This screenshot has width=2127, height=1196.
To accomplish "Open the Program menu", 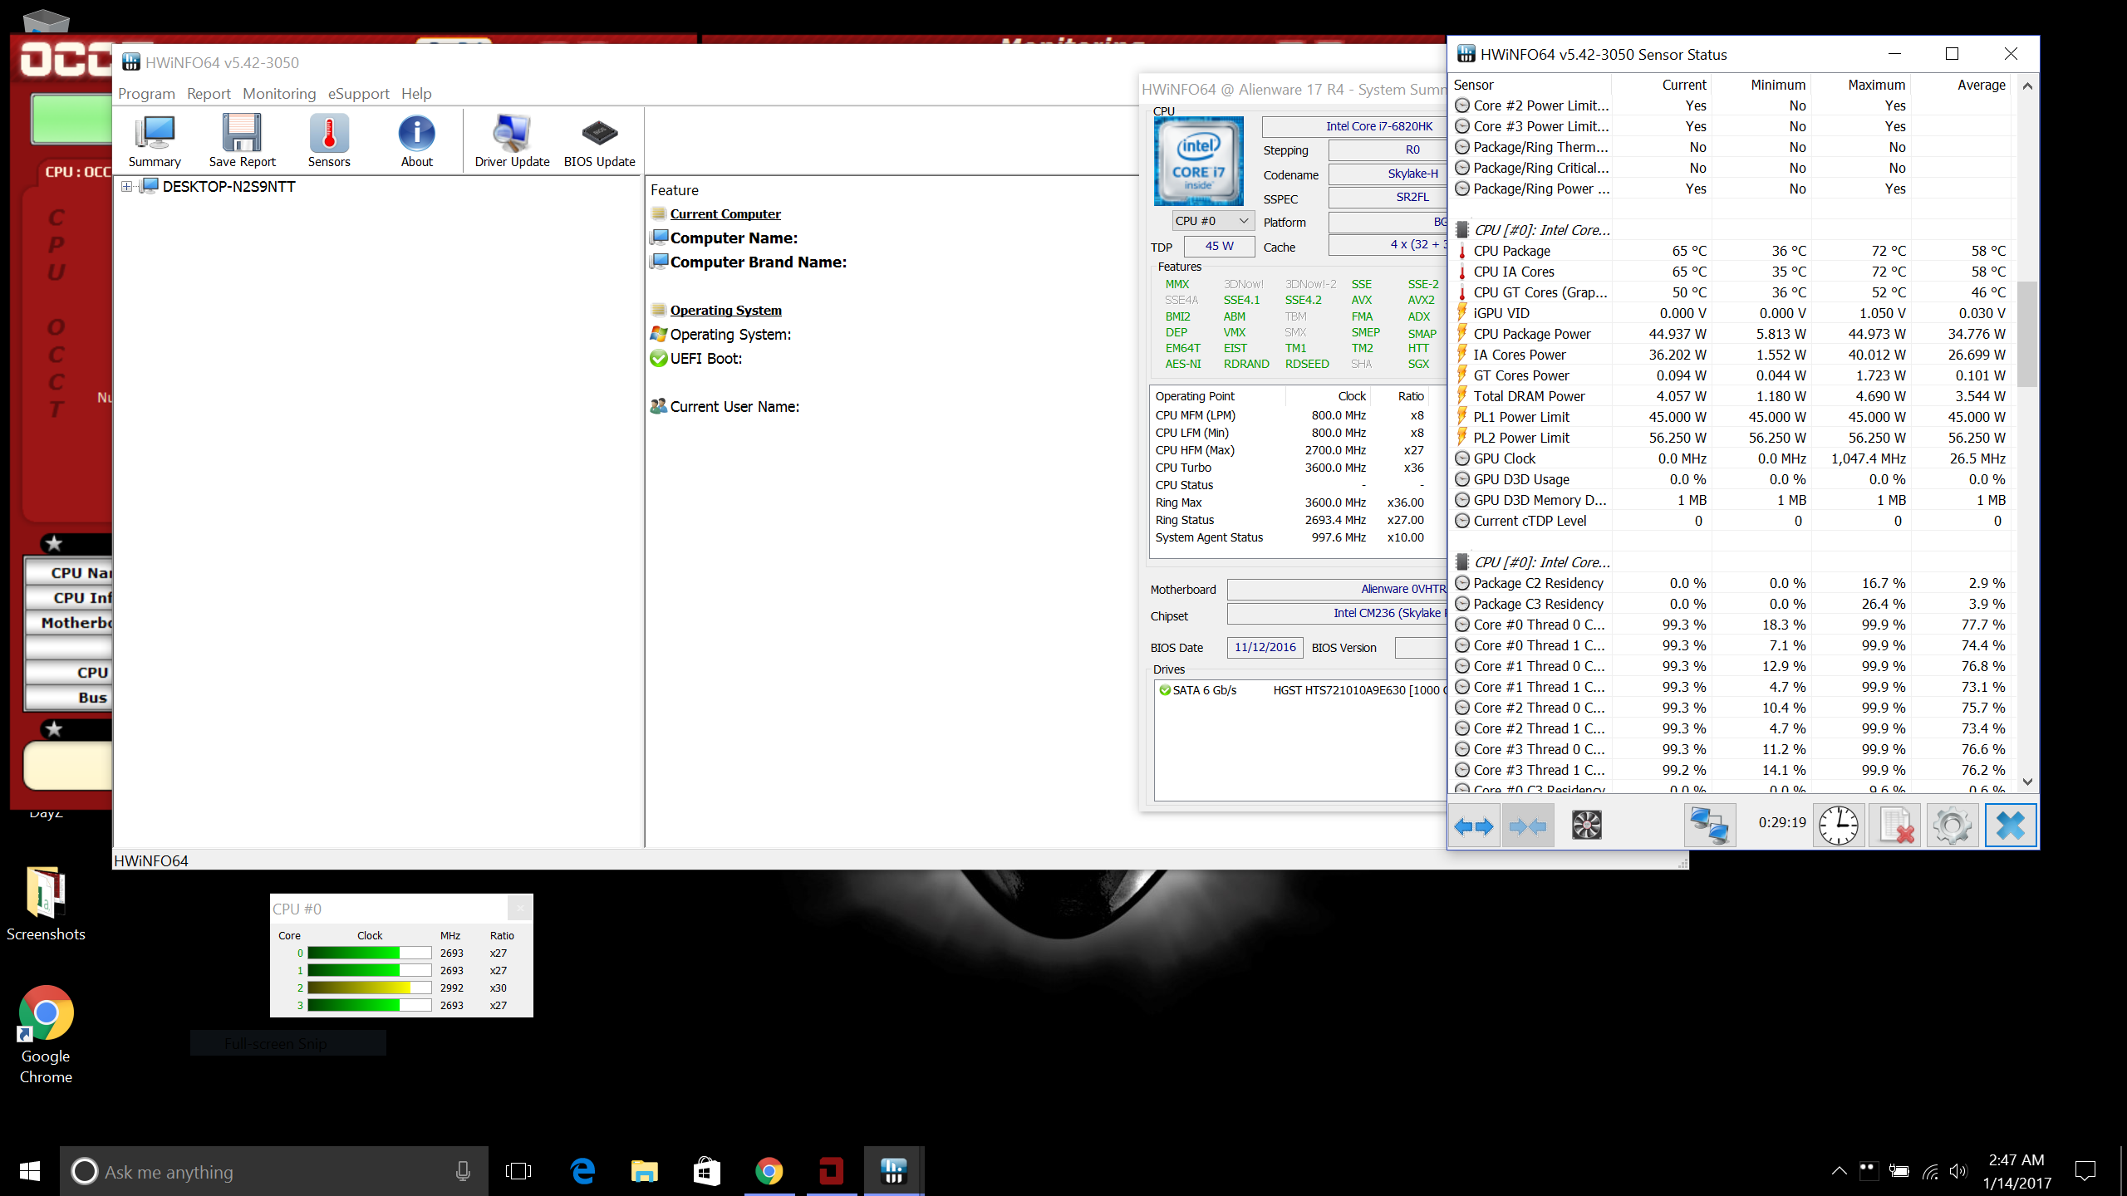I will point(146,94).
